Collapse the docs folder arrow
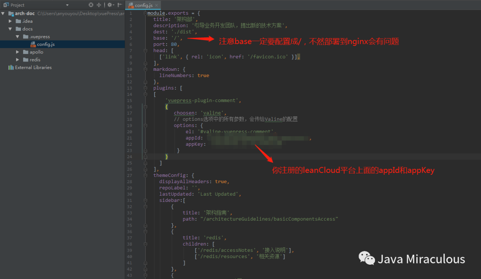Viewport: 481px width, 279px height. coord(10,29)
